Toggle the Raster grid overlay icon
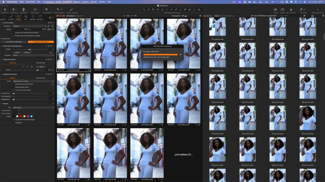The width and height of the screenshot is (325, 182). pyautogui.click(x=282, y=10)
